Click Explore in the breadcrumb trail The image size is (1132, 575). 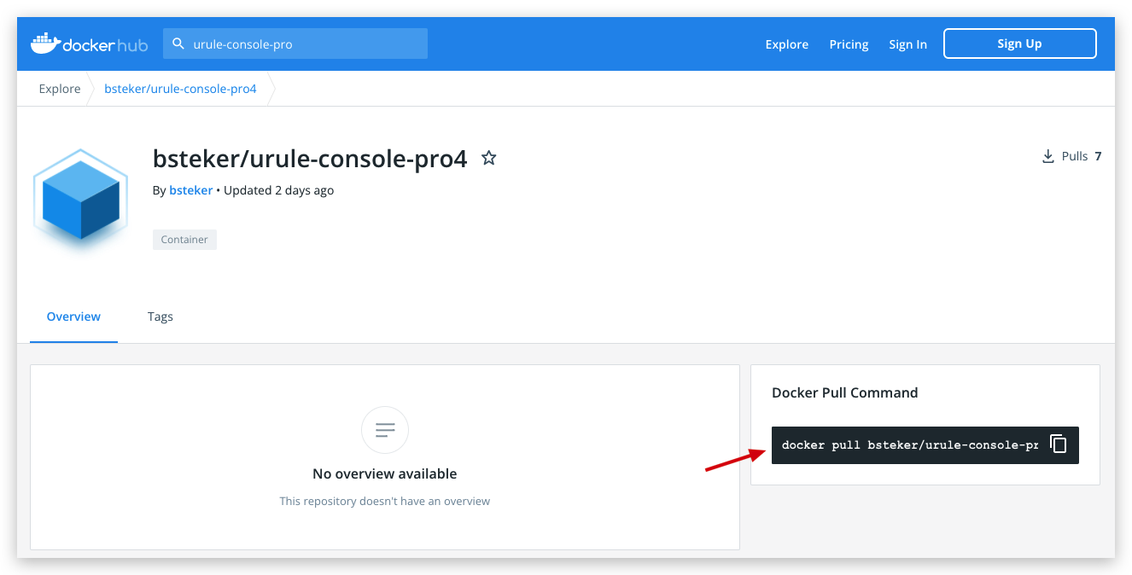click(x=59, y=88)
